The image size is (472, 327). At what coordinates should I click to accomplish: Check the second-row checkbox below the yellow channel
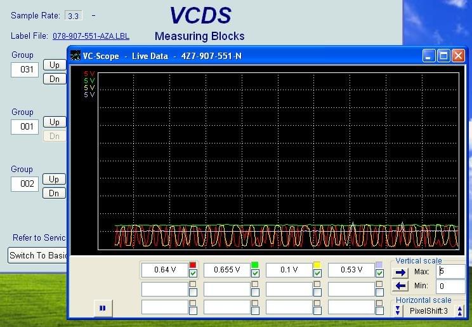[317, 292]
